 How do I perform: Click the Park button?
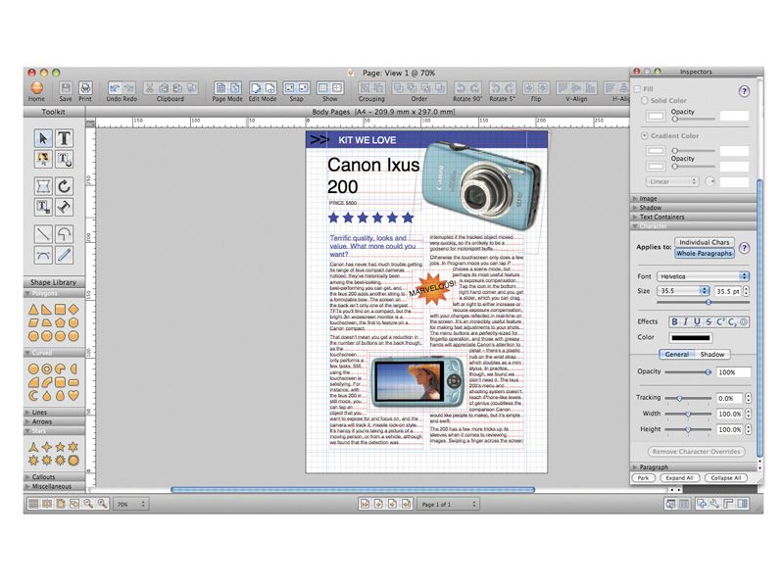[x=643, y=478]
